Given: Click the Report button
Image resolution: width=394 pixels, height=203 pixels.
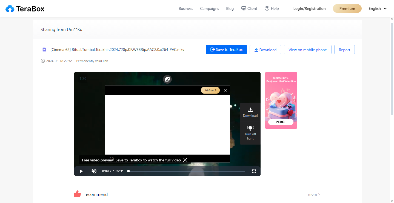Looking at the screenshot, I should pyautogui.click(x=344, y=50).
